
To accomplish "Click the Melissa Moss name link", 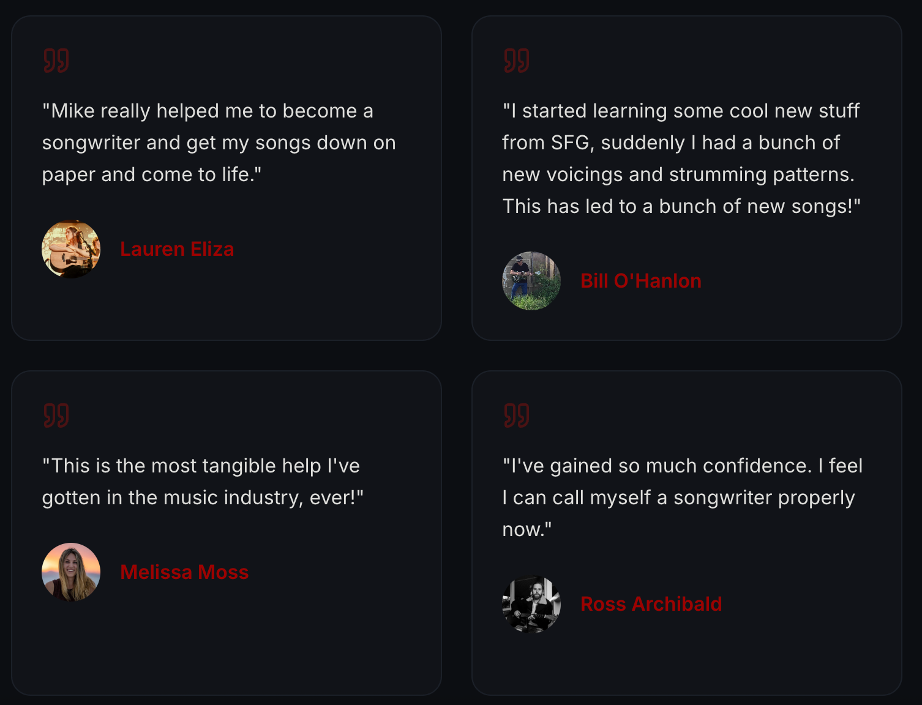I will pyautogui.click(x=184, y=572).
